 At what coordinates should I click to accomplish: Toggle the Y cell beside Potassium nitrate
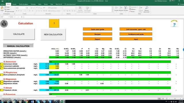(1, 90)
